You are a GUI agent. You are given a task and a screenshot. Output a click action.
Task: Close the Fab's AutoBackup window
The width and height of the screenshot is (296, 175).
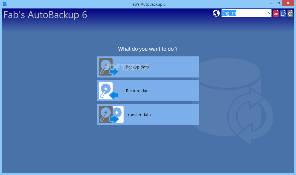tap(288, 3)
